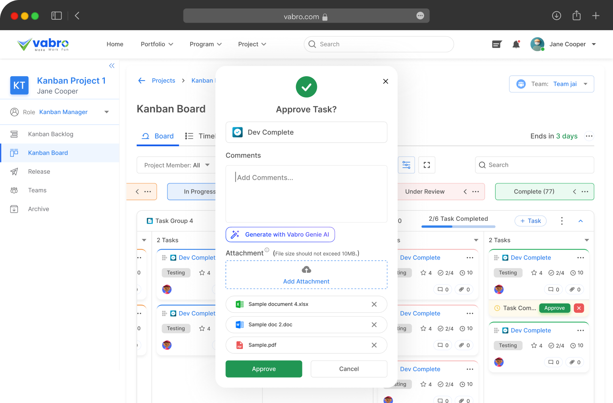Click the task completed progress bar
This screenshot has width=613, height=403.
point(458,226)
